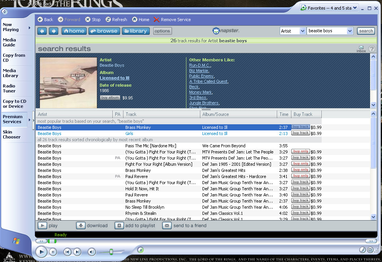Toggle the round green equalizer button
The height and width of the screenshot is (262, 382).
tap(141, 250)
